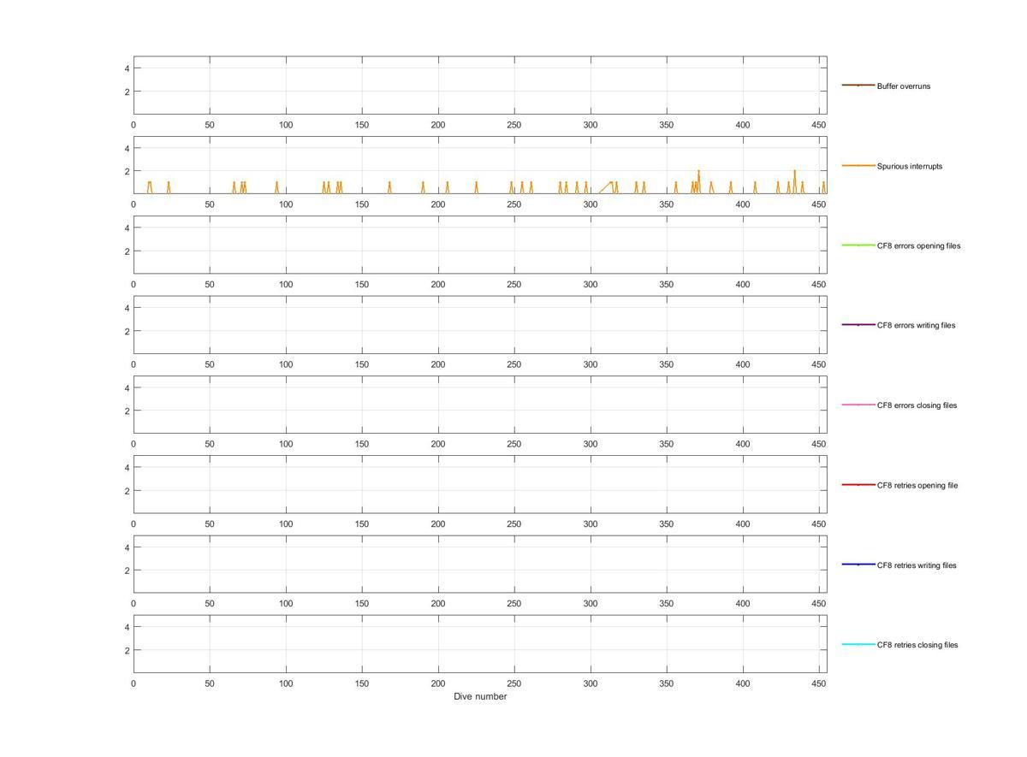Click the brown Buffer overruns legend line
1027x757 pixels.
858,86
